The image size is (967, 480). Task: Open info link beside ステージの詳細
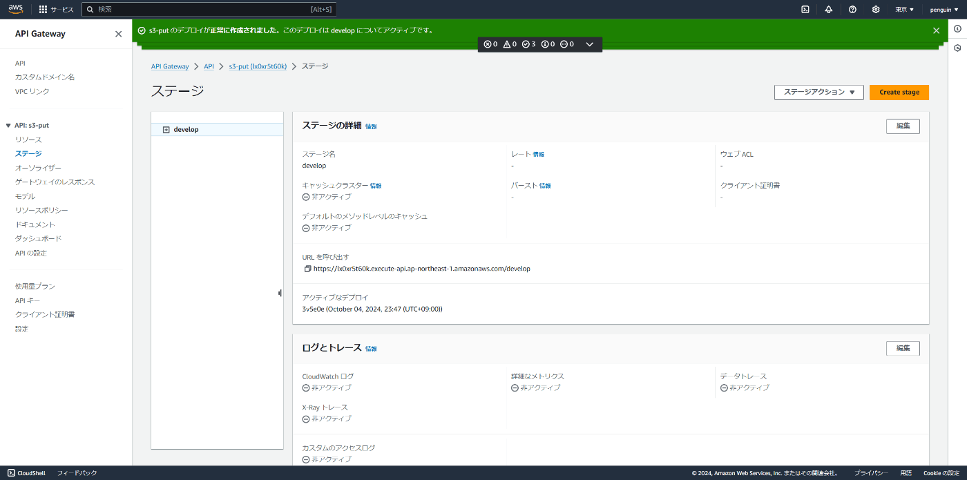(x=371, y=126)
